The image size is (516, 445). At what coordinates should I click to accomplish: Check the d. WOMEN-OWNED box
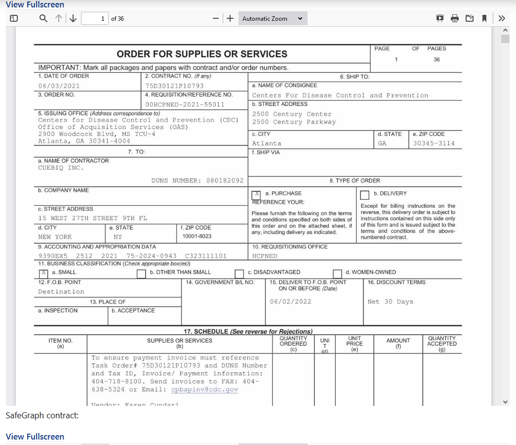(337, 273)
